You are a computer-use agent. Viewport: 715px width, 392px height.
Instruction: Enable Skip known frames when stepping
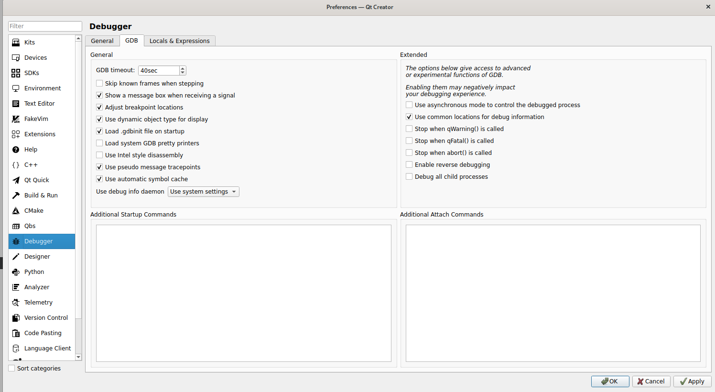tap(99, 84)
